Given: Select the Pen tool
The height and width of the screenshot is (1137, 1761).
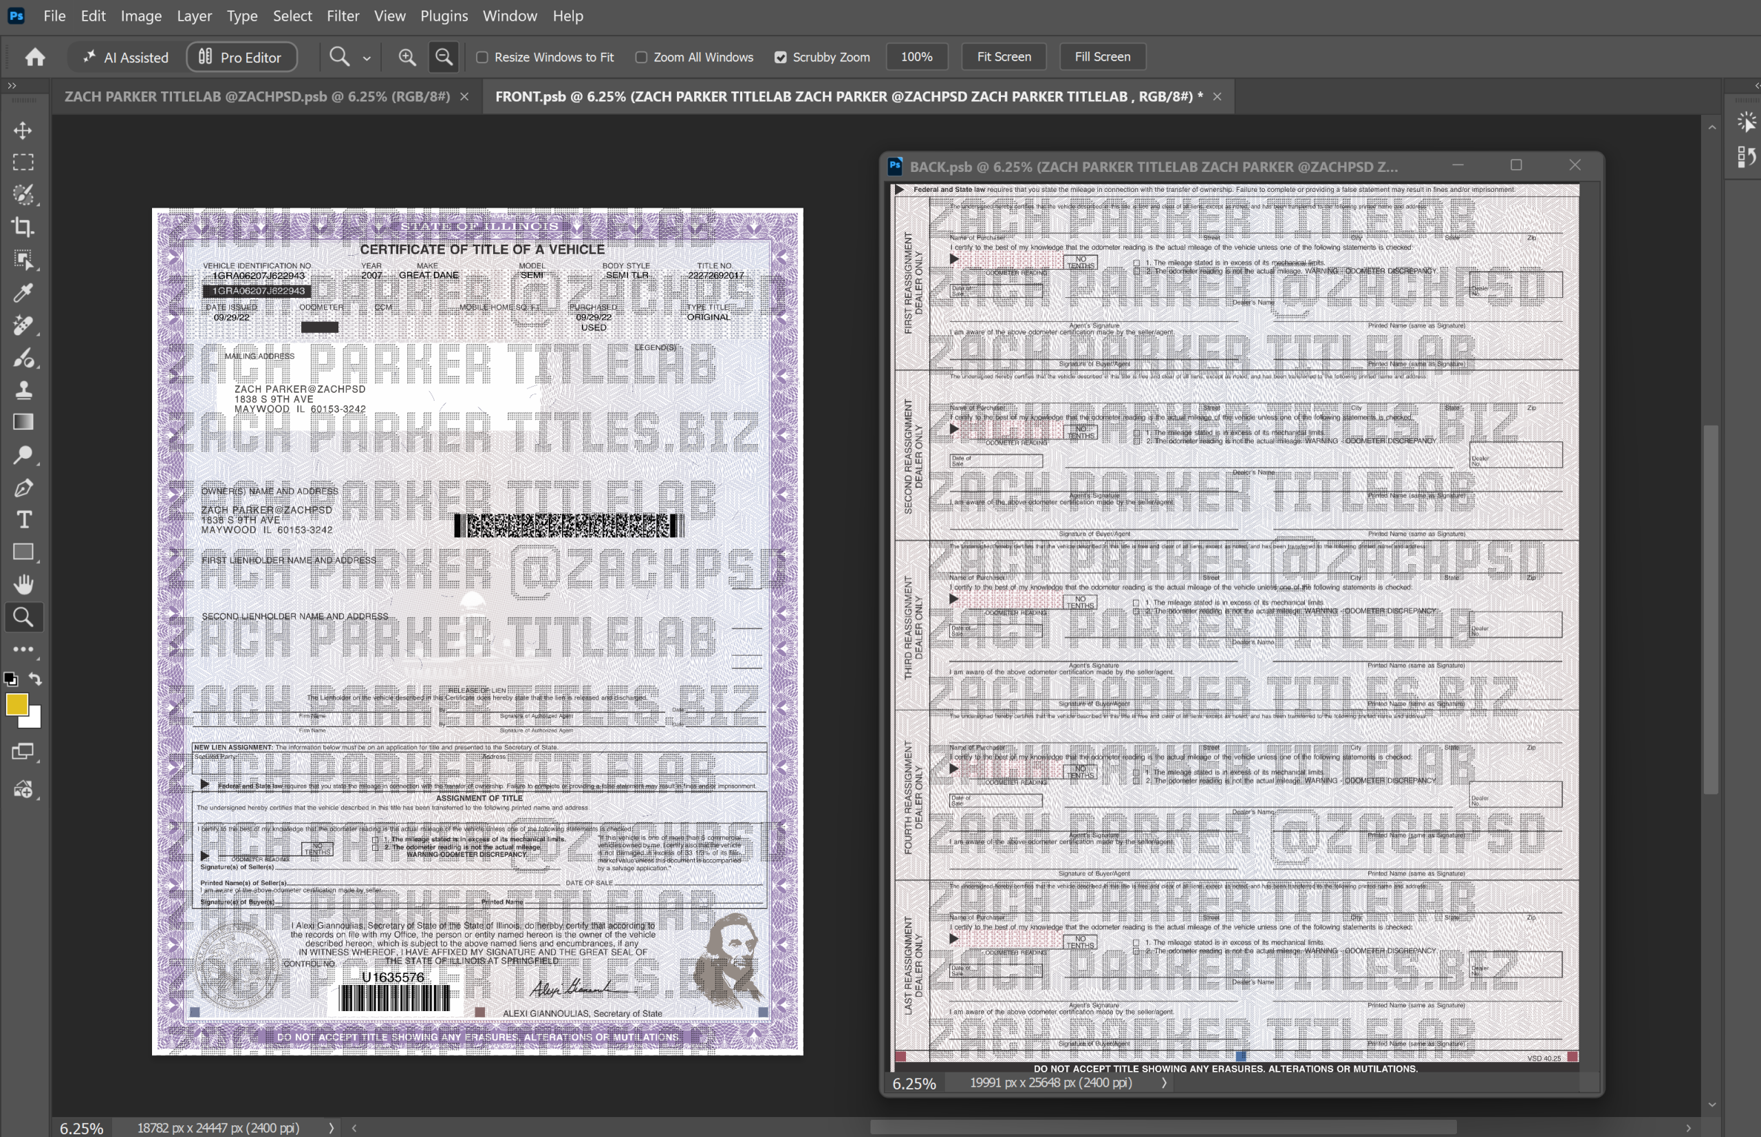Looking at the screenshot, I should (x=23, y=487).
